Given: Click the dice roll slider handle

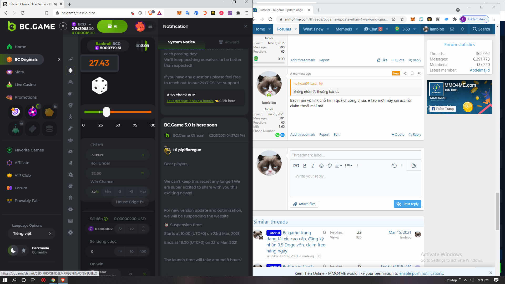Looking at the screenshot, I should 107,112.
